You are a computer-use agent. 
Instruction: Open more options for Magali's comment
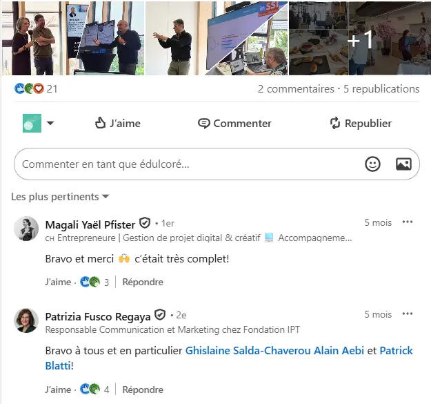click(408, 222)
